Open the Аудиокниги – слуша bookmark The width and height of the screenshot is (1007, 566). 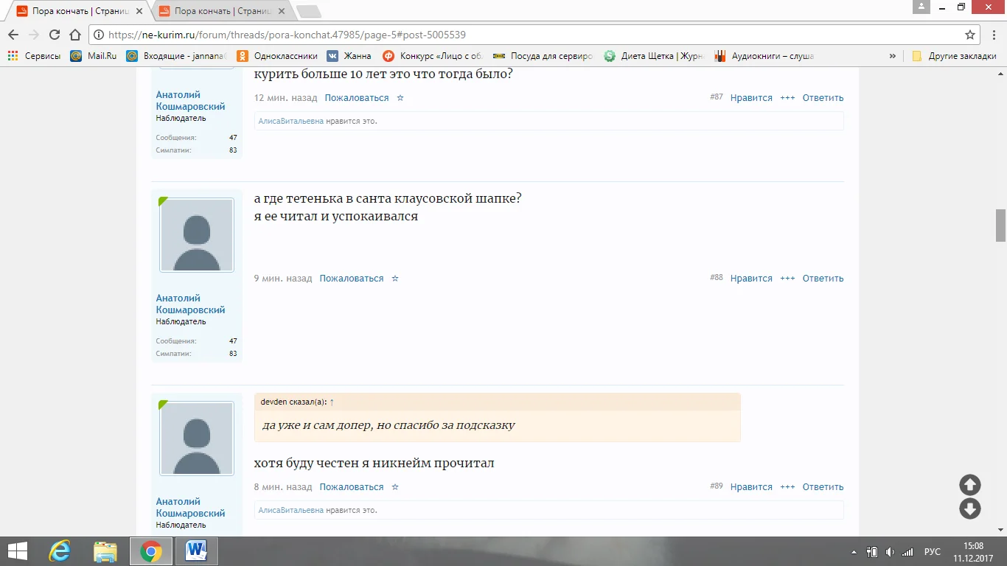(x=764, y=55)
